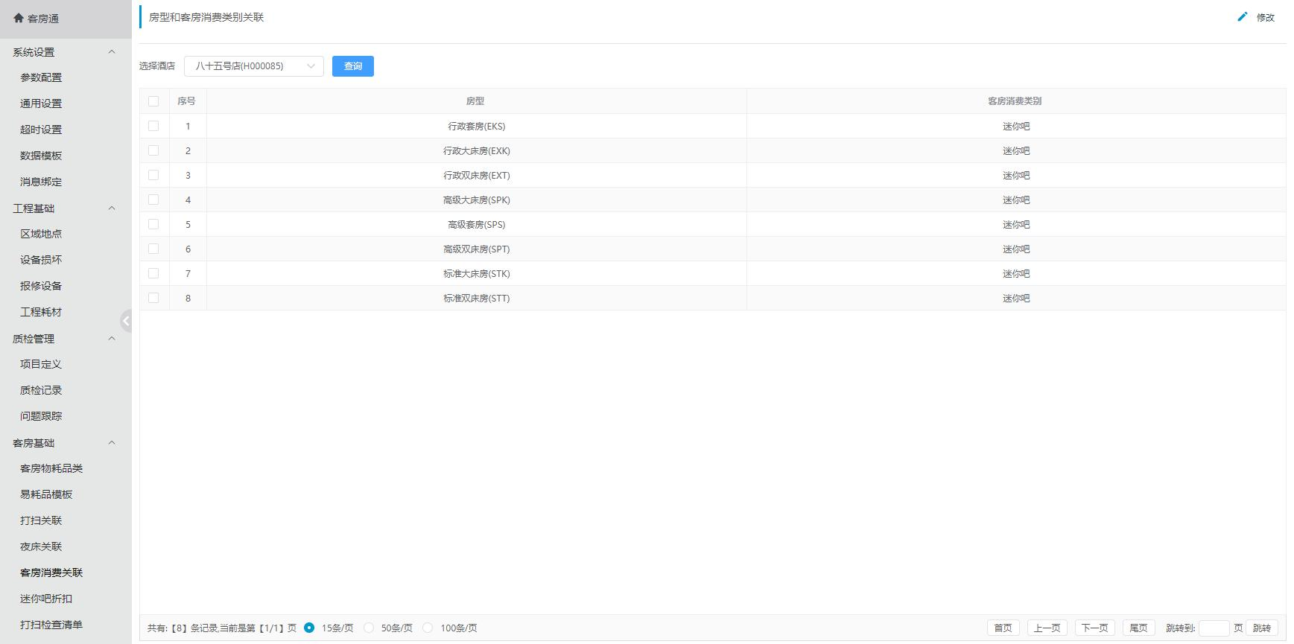Click the 跳转 go button
The image size is (1294, 644).
(1261, 628)
